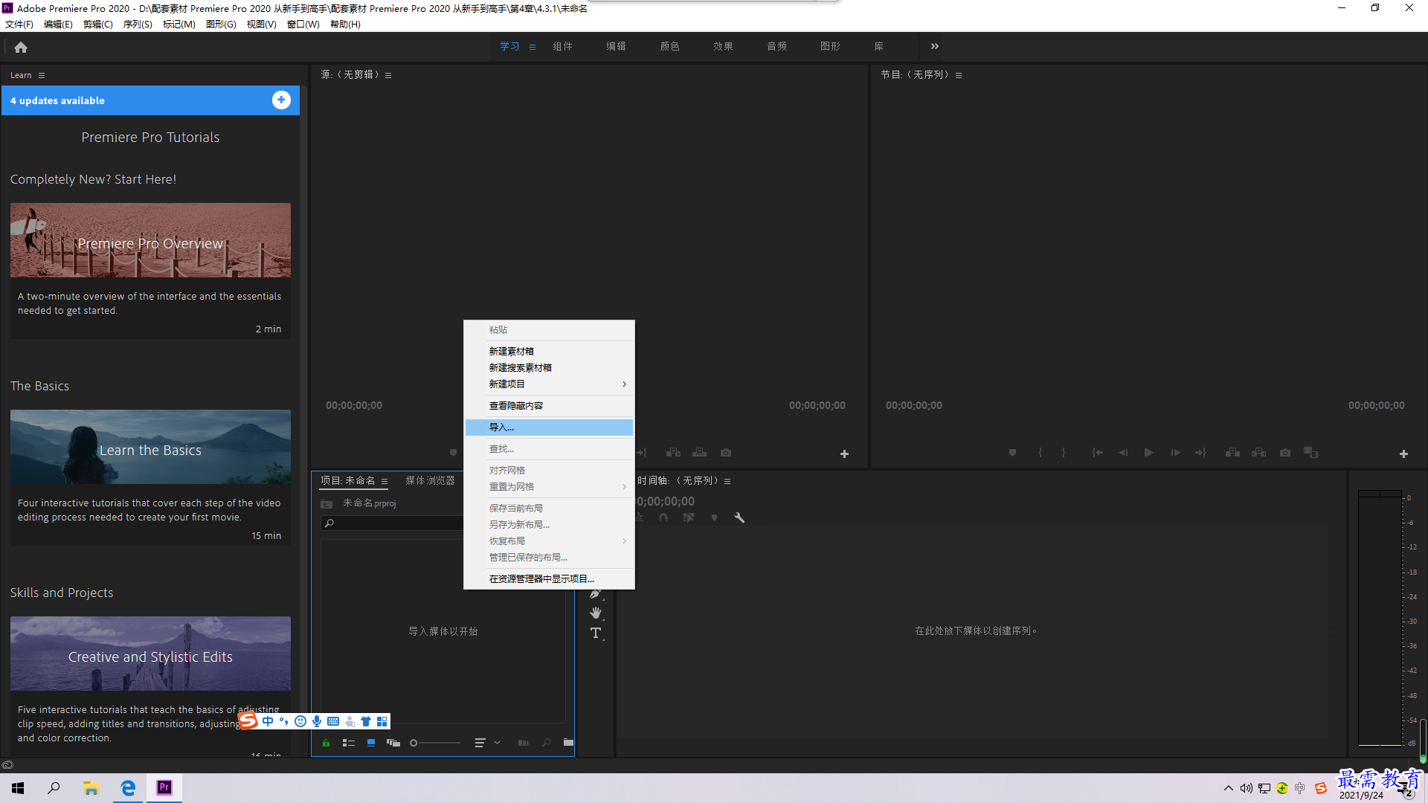The image size is (1428, 803).
Task: Step back one frame in program monitor
Action: click(x=1123, y=452)
